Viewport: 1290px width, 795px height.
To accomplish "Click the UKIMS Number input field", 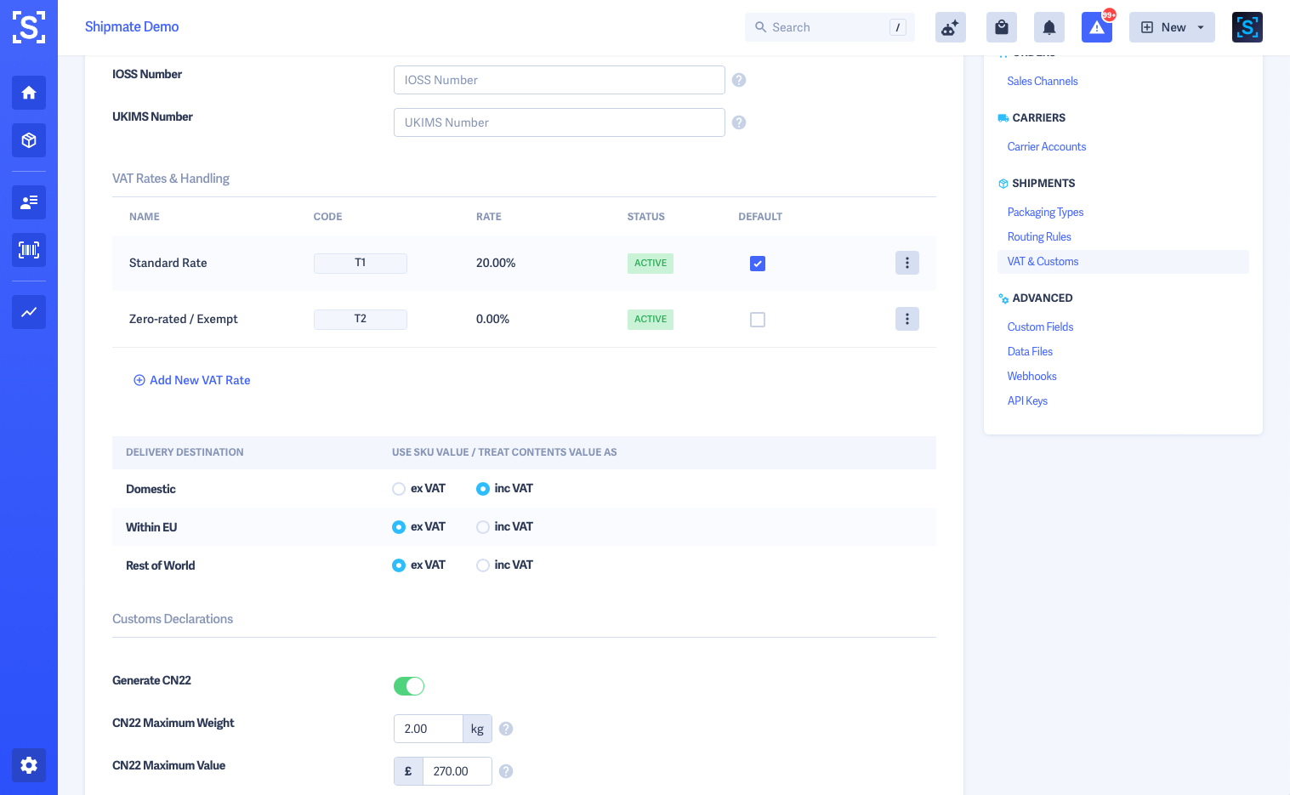I will point(560,122).
